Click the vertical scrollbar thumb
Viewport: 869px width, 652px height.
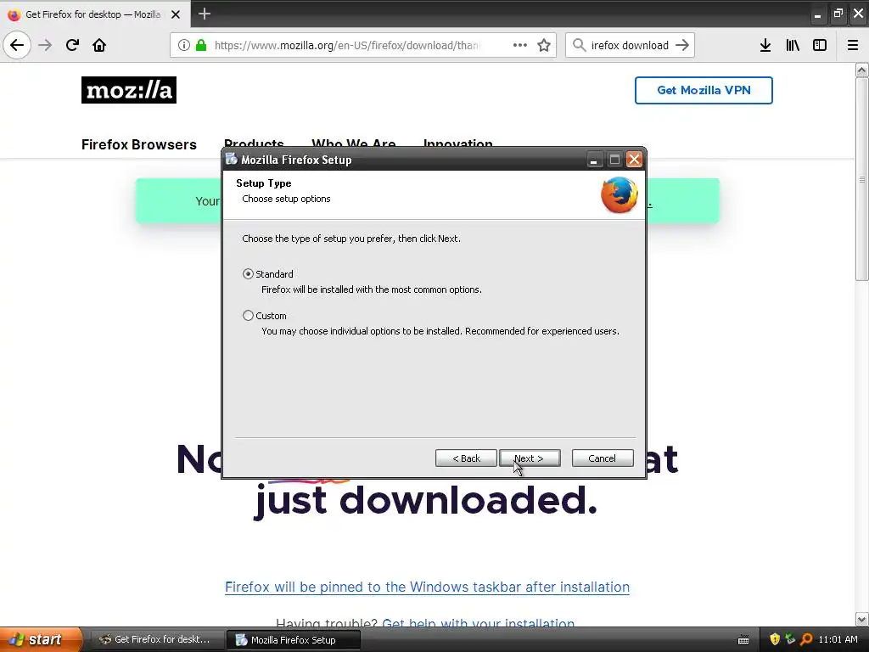coord(861,179)
